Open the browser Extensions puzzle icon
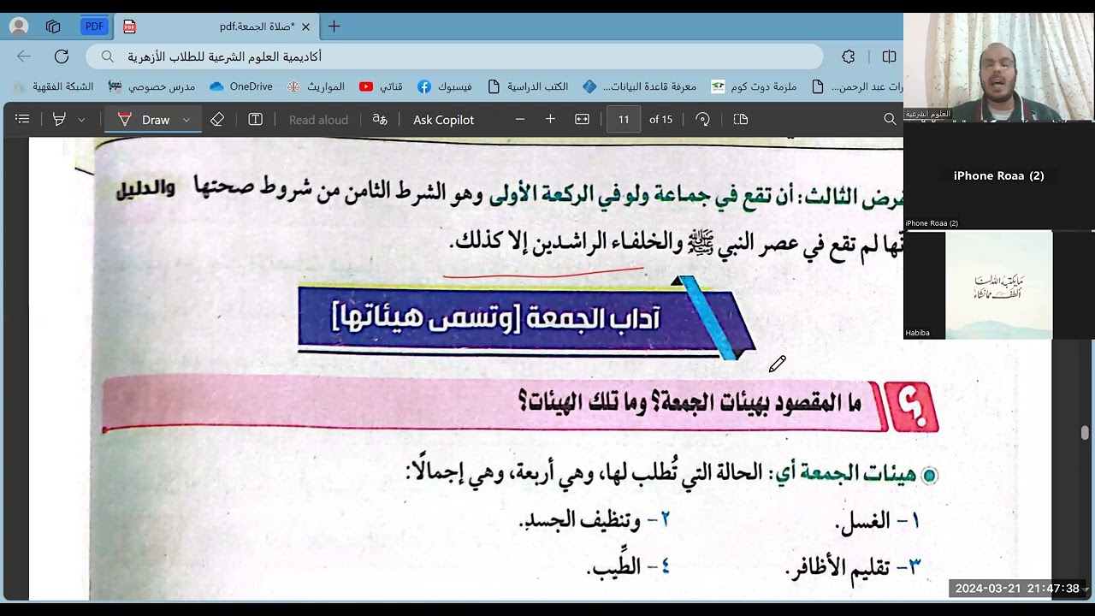 click(848, 56)
